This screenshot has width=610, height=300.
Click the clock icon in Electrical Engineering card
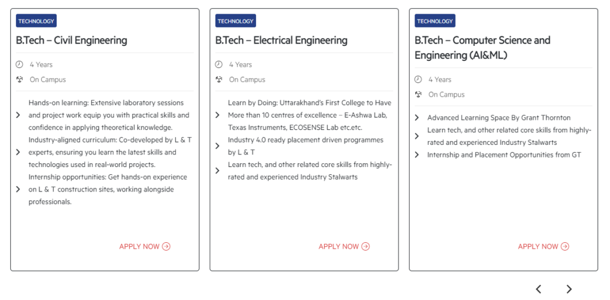pyautogui.click(x=219, y=64)
